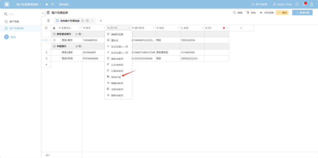Click the help question mark icon
Image resolution: width=318 pixels, height=158 pixels.
click(x=297, y=4)
